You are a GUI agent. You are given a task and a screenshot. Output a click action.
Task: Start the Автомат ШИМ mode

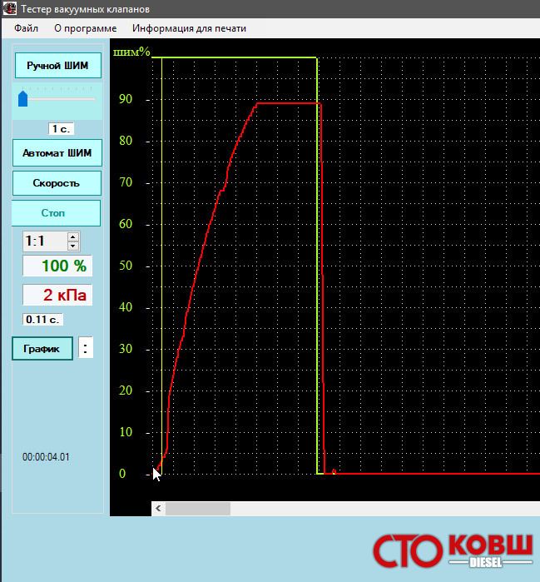pyautogui.click(x=57, y=153)
